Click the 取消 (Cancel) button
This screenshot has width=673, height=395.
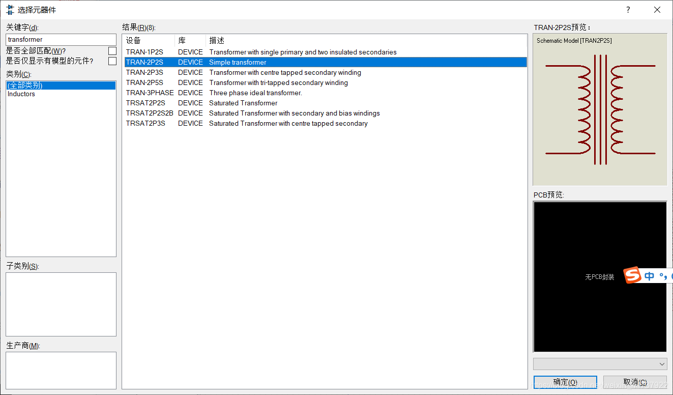point(635,382)
